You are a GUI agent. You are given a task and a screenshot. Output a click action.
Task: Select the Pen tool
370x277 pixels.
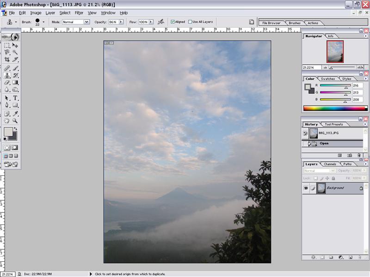tap(7, 105)
